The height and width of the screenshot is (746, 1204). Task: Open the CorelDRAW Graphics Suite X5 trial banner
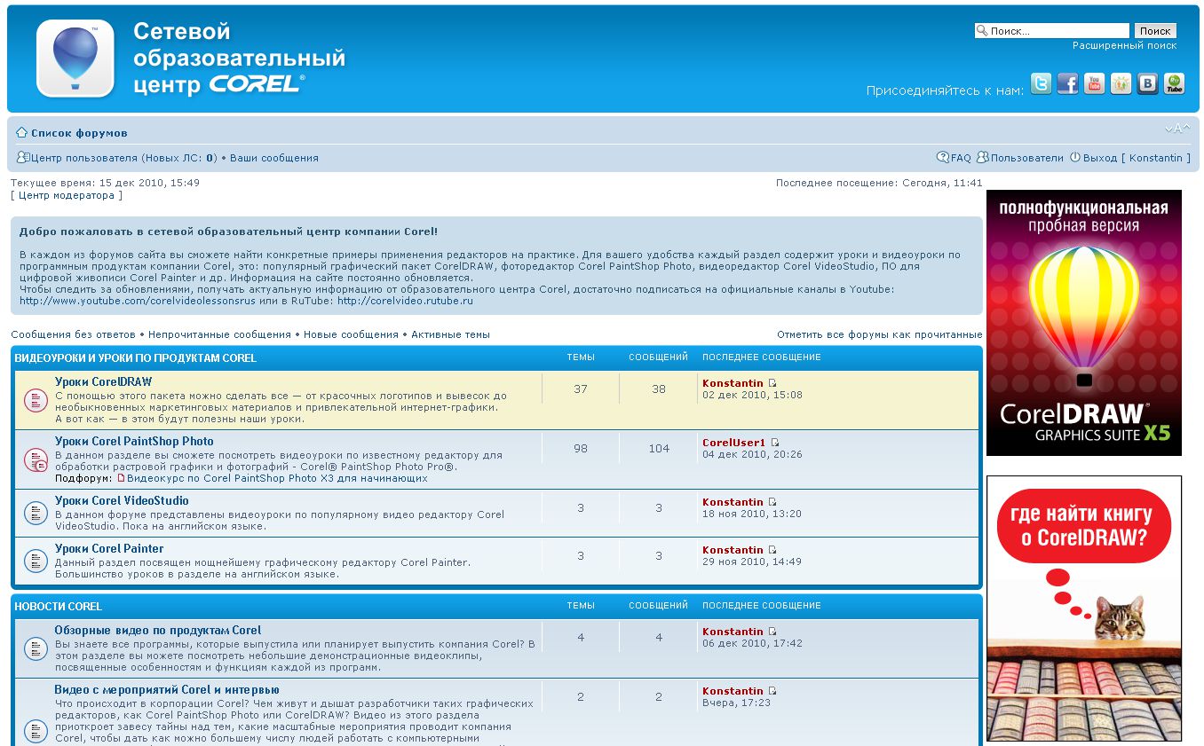(1083, 323)
